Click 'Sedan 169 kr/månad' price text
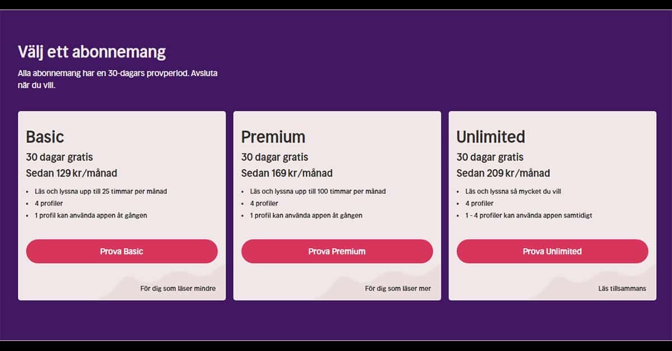672x351 pixels. [x=287, y=173]
